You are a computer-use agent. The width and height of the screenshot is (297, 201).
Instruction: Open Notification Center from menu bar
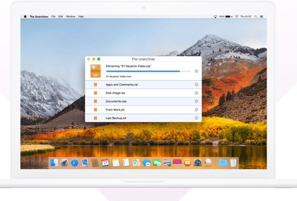(x=262, y=16)
